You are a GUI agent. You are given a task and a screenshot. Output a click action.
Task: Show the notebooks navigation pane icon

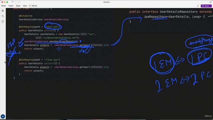pos(3,11)
